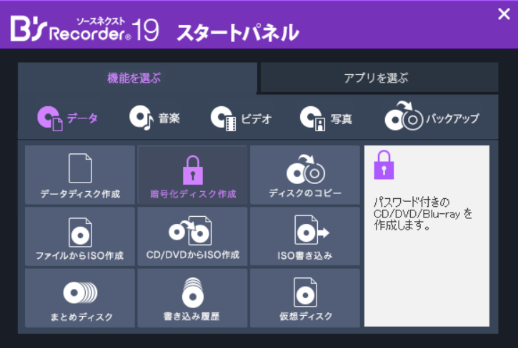Click the padlock in the description panel
The height and width of the screenshot is (348, 518).
(x=384, y=165)
